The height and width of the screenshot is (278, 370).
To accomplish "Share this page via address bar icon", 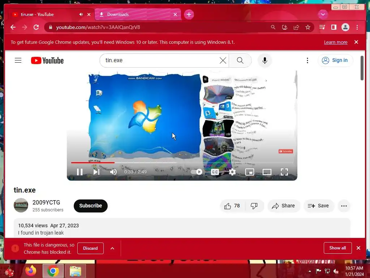I will (296, 27).
